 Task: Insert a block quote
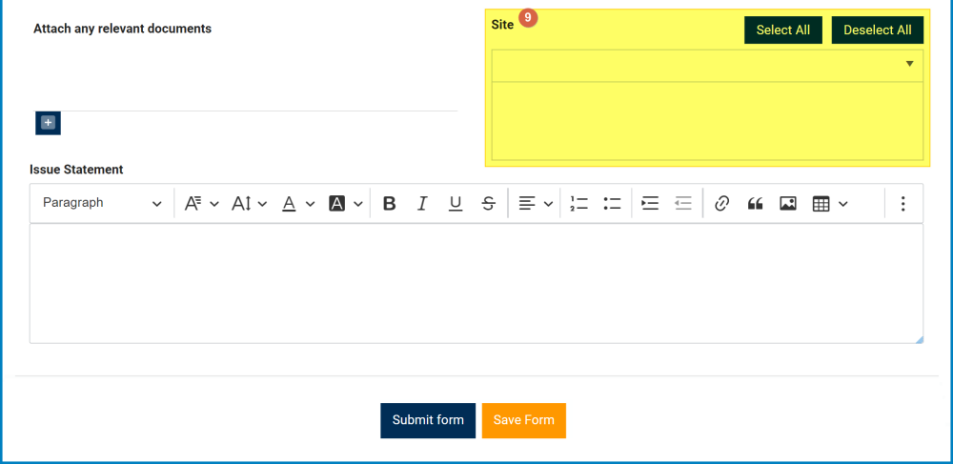pyautogui.click(x=756, y=203)
